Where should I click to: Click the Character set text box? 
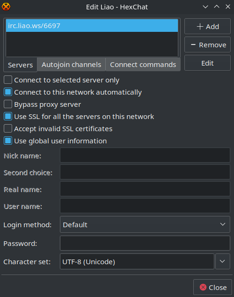137,261
